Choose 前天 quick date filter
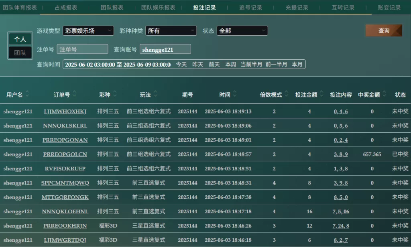 click(214, 64)
